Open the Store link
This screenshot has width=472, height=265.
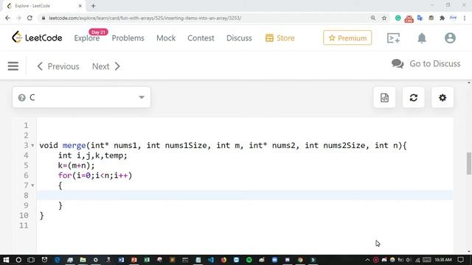coord(280,38)
